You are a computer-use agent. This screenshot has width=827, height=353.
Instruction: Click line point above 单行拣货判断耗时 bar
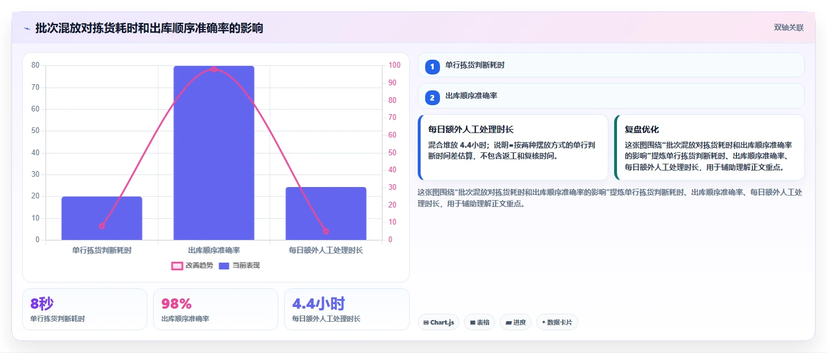102,226
